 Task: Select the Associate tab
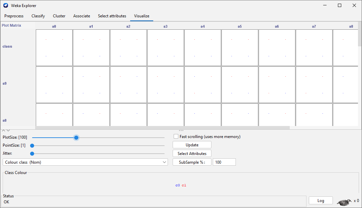point(82,16)
